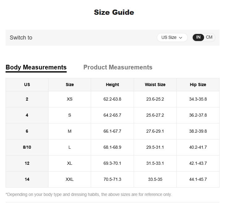This screenshot has height=203, width=226.
Task: Switch units to CM
Action: click(209, 37)
